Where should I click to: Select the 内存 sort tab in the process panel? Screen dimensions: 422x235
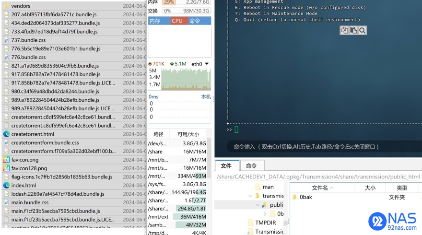click(159, 21)
